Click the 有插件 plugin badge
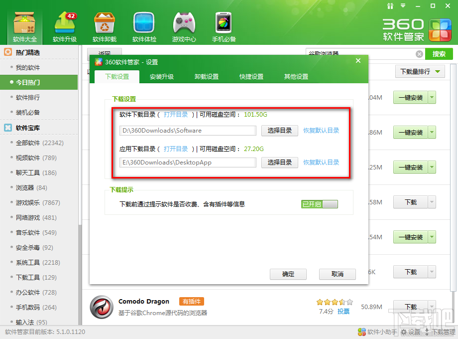 (192, 302)
